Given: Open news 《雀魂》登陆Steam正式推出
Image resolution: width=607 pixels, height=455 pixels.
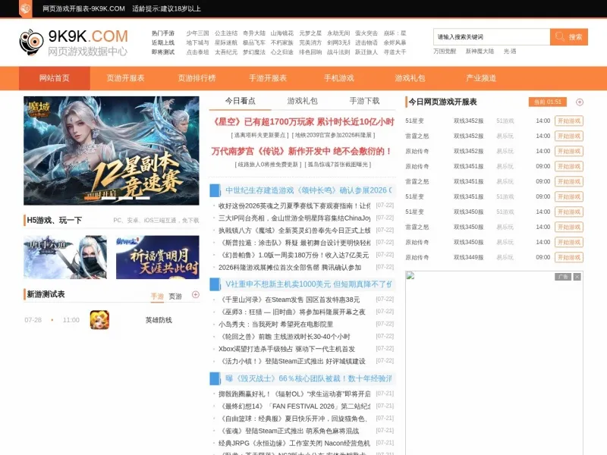Looking at the screenshot, I should tap(289, 431).
